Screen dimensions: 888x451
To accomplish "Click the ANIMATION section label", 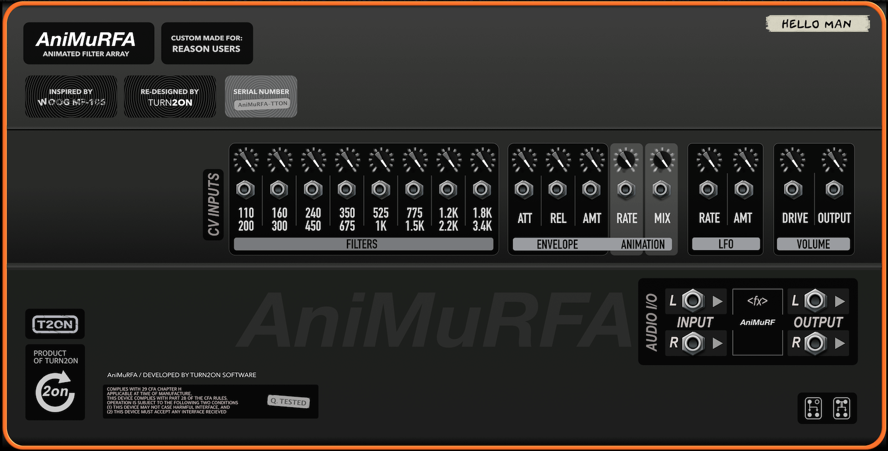I will tap(643, 245).
